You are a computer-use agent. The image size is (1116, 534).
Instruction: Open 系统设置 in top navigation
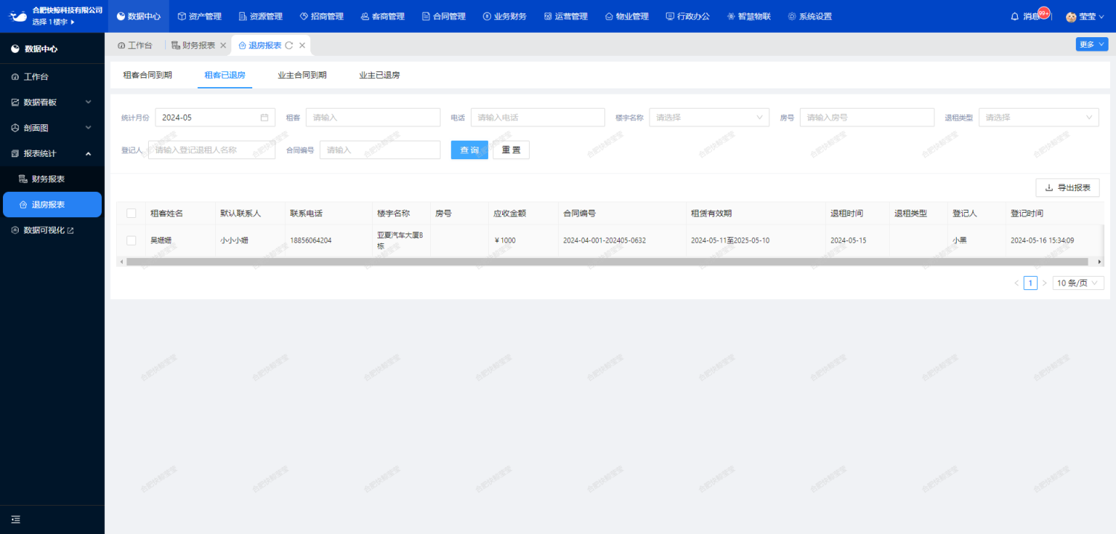(x=809, y=16)
